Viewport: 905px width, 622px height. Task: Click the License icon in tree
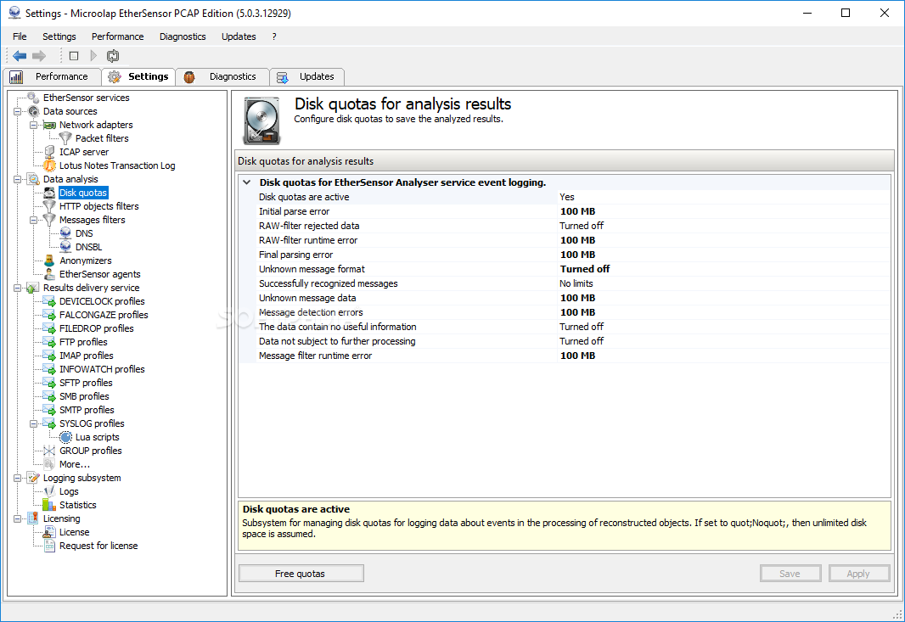coord(49,532)
